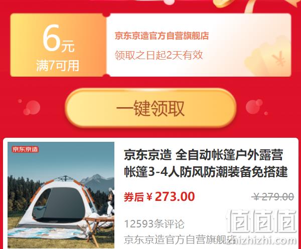
Task: Click the 值值值 watermark logo
Action: 261,220
